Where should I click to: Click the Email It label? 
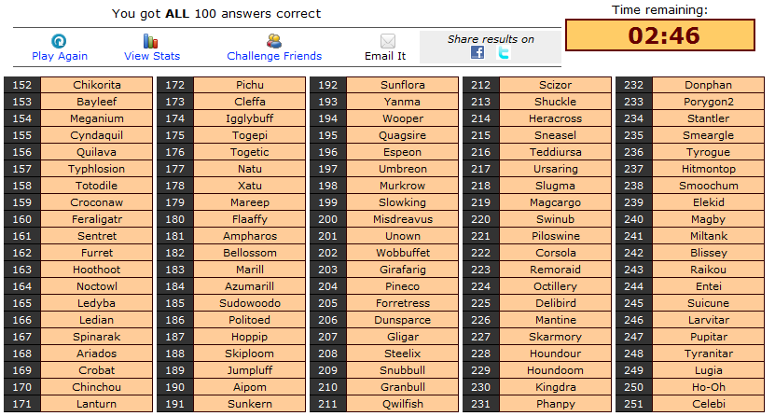385,56
